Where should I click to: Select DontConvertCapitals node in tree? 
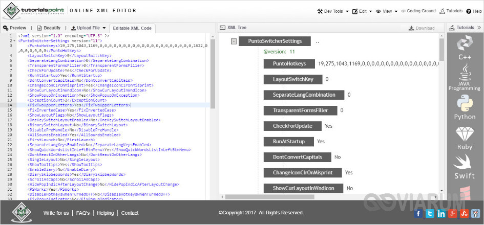pos(297,157)
